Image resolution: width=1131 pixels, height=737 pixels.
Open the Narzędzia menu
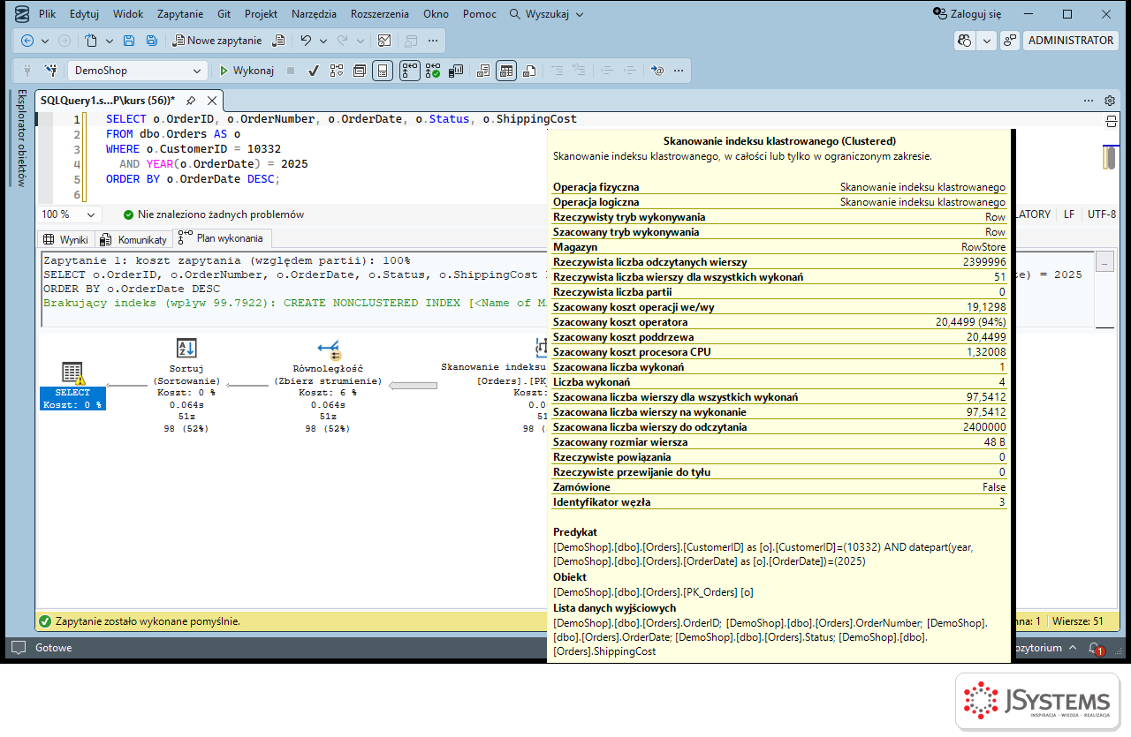(x=314, y=14)
